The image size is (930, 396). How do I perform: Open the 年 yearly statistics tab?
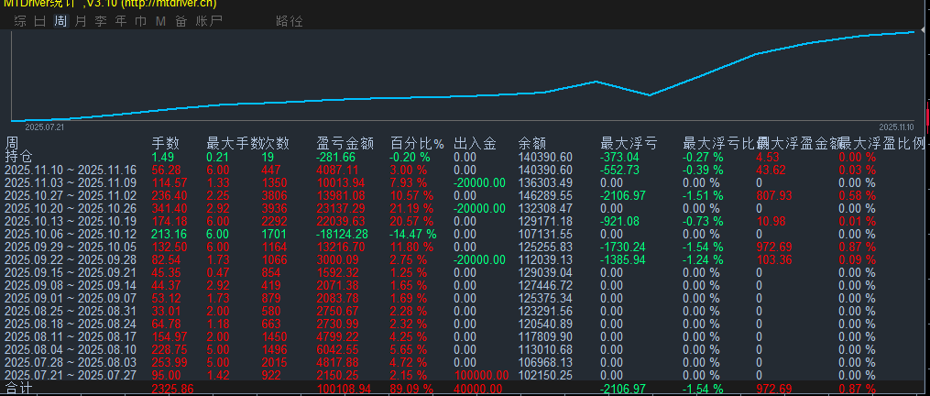(x=121, y=21)
